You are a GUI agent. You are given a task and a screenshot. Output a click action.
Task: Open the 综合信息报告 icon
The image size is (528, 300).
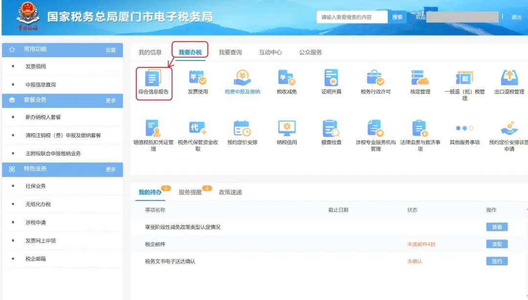[153, 79]
